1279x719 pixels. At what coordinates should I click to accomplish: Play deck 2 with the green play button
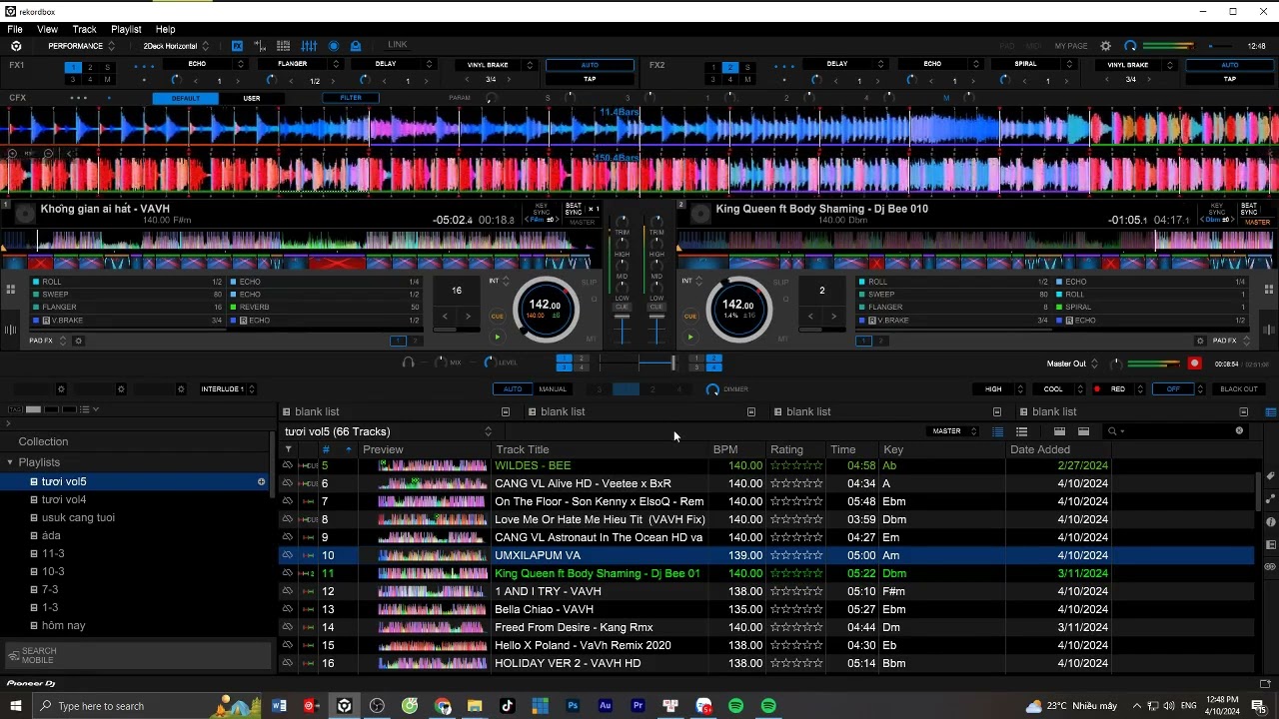click(689, 338)
